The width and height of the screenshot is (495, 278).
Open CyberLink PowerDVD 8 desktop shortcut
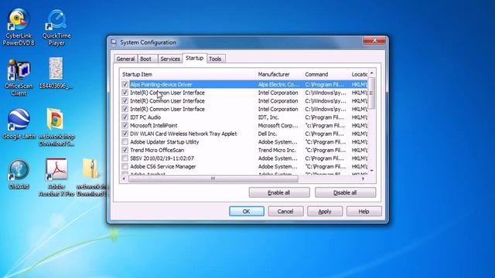point(19,27)
